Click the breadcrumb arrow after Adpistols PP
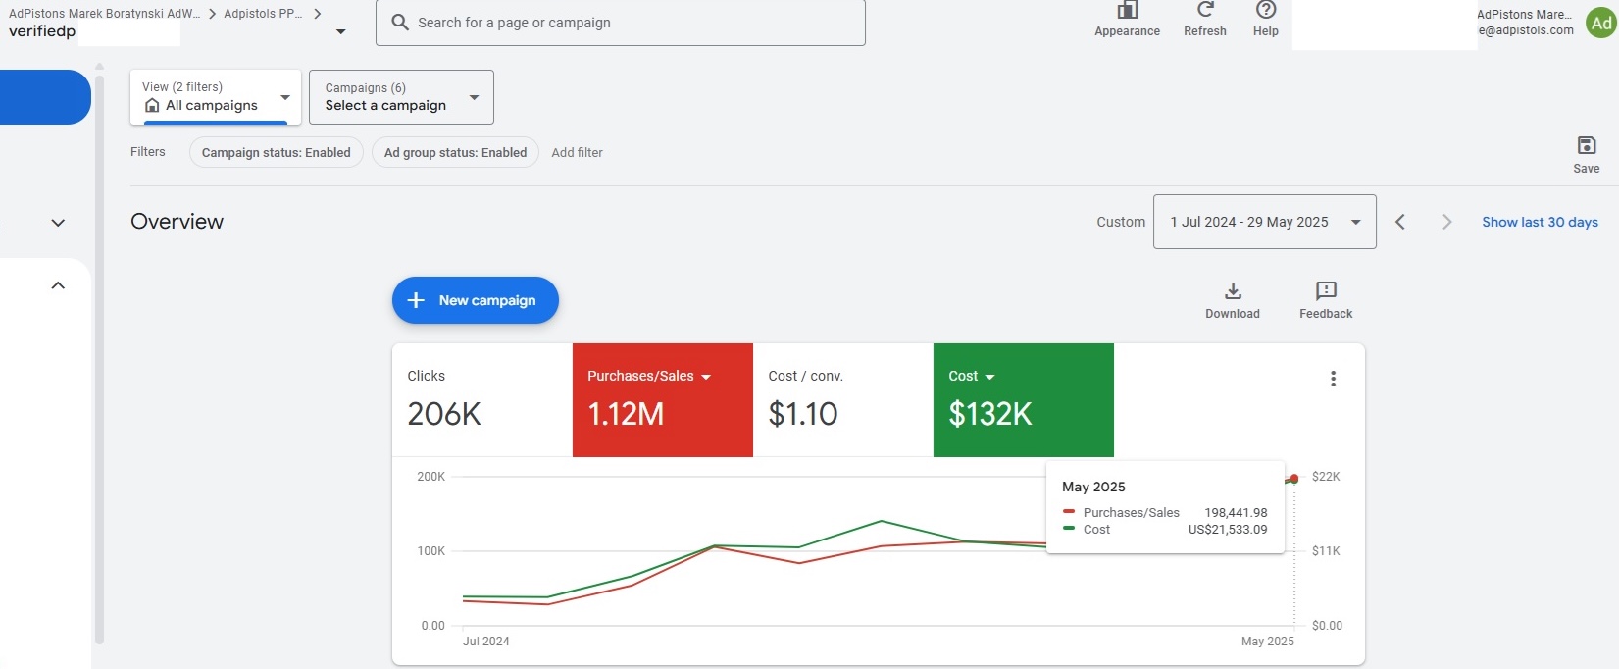The width and height of the screenshot is (1619, 669). pos(318,14)
